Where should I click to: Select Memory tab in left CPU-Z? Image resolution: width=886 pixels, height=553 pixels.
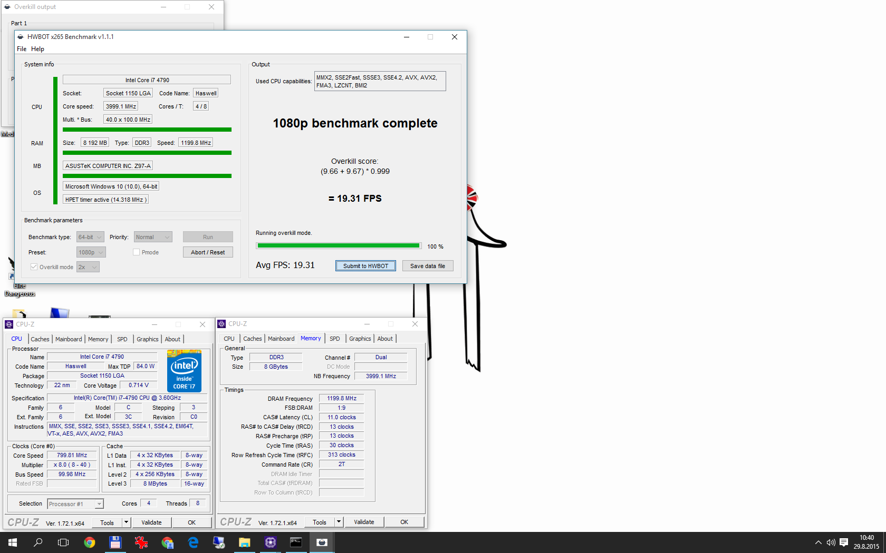click(x=98, y=339)
